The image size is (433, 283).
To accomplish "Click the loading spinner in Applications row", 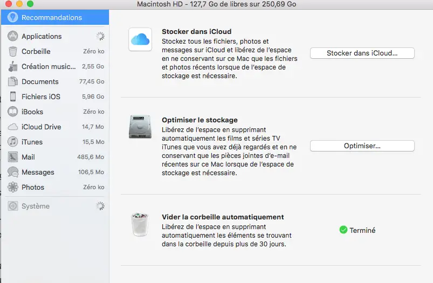I will coord(100,36).
